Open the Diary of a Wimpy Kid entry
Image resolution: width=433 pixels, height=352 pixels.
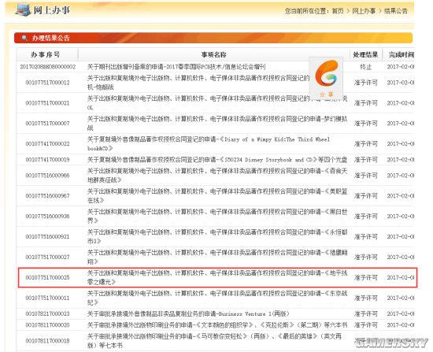click(209, 143)
